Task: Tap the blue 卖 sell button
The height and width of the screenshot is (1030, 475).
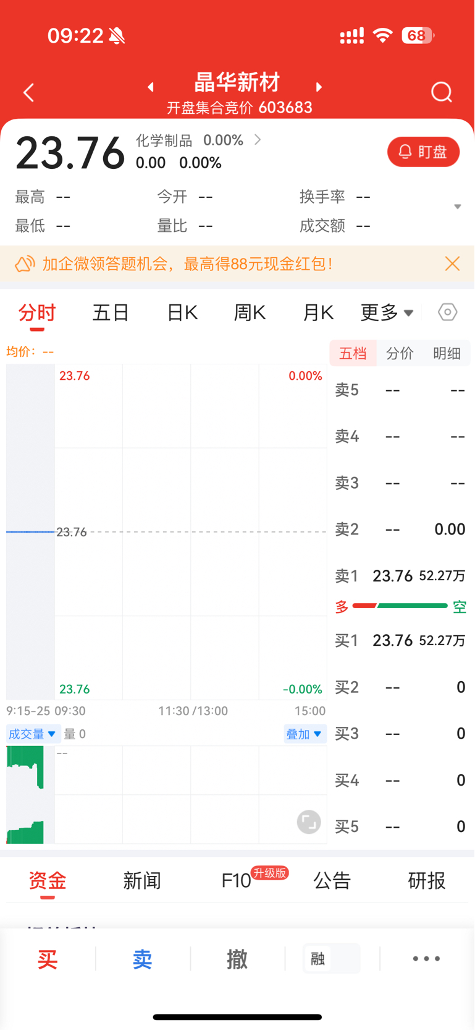Action: click(142, 959)
